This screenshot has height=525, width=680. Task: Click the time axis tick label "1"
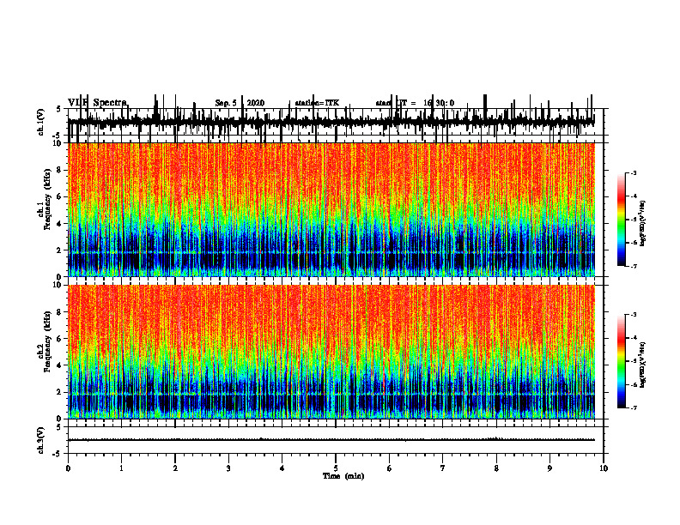[121, 468]
